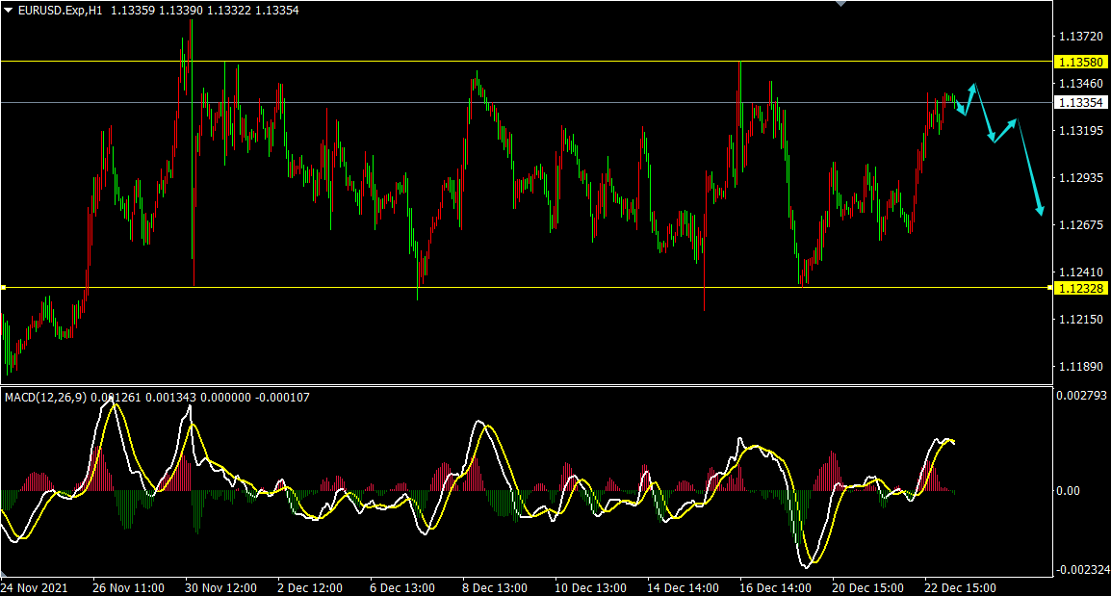Click the 1.12410 price axis label
Image resolution: width=1111 pixels, height=596 pixels.
[1081, 272]
